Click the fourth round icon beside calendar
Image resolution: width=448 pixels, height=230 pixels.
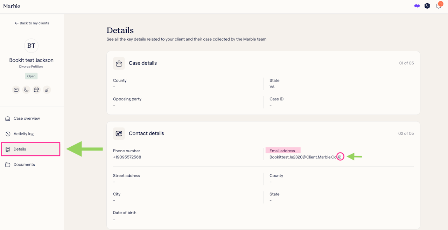click(47, 90)
